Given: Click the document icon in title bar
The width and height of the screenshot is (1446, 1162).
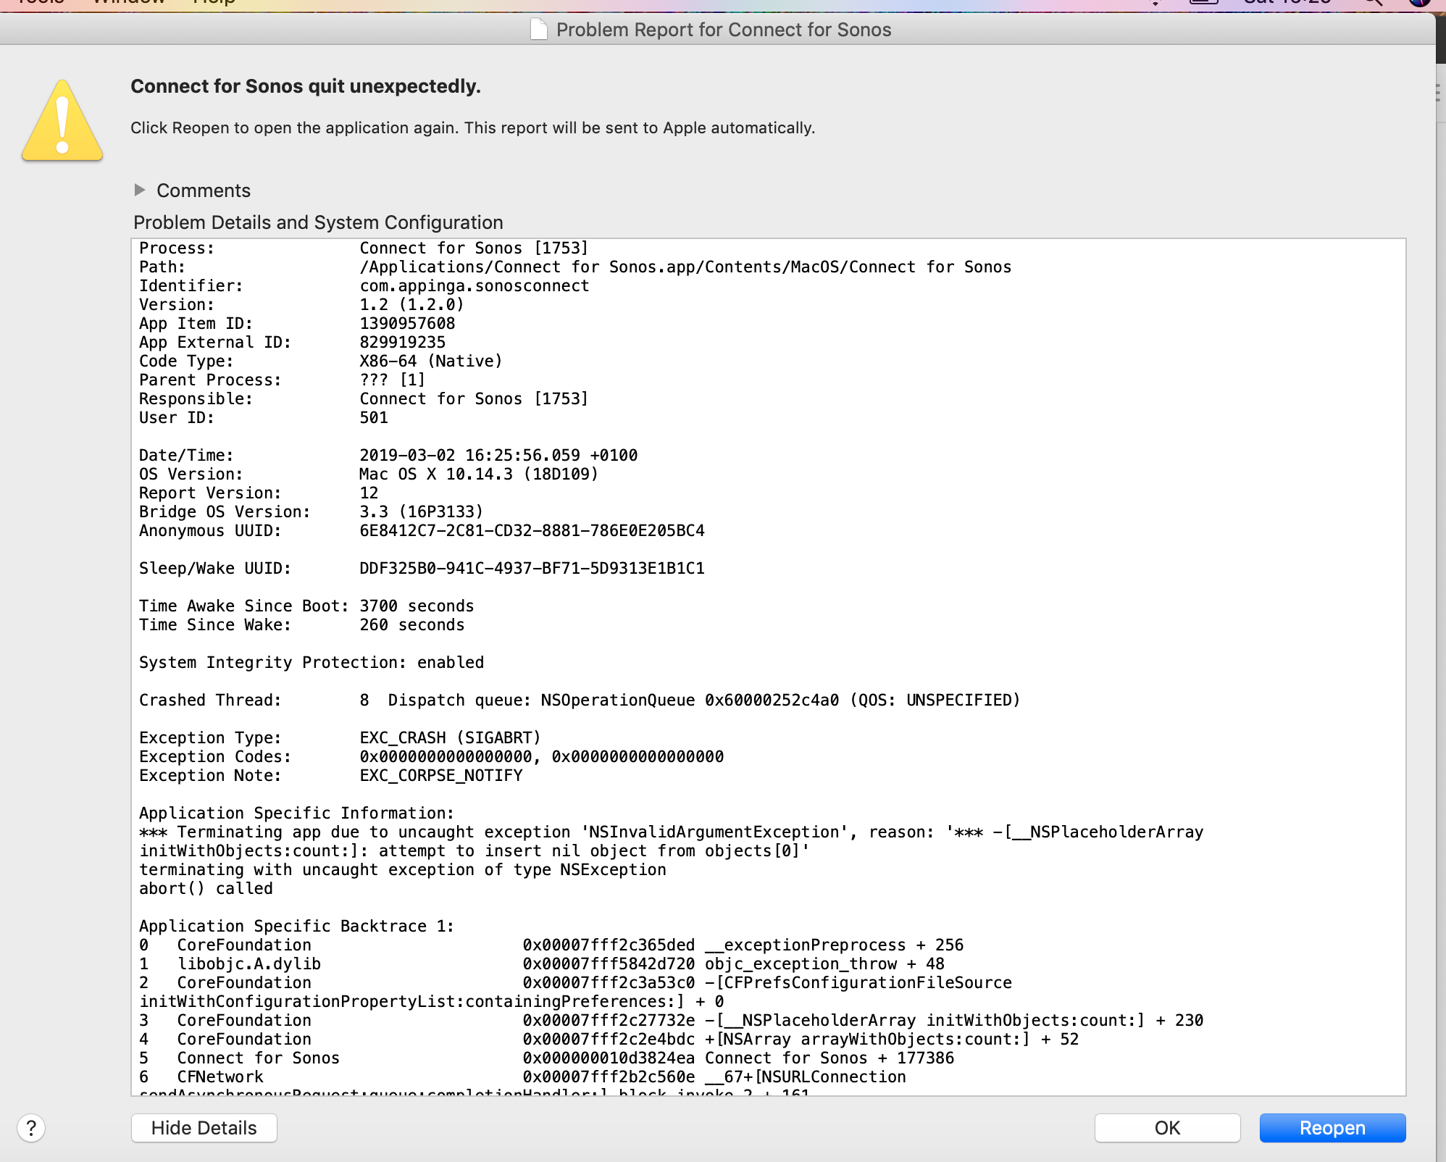Looking at the screenshot, I should click(x=539, y=29).
